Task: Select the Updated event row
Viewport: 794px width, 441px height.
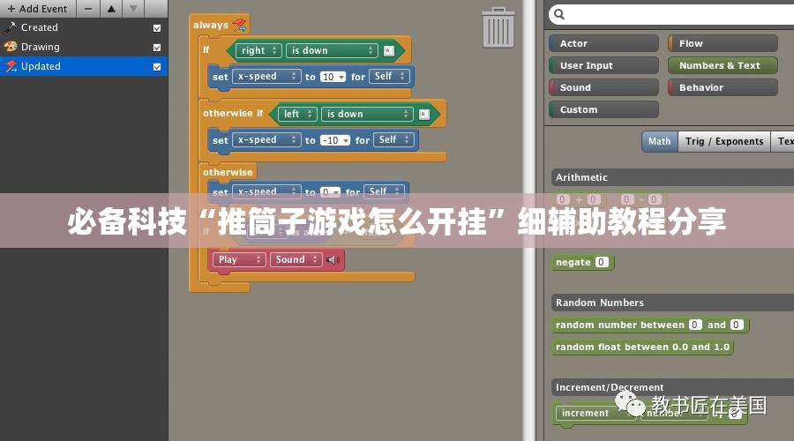Action: [84, 66]
